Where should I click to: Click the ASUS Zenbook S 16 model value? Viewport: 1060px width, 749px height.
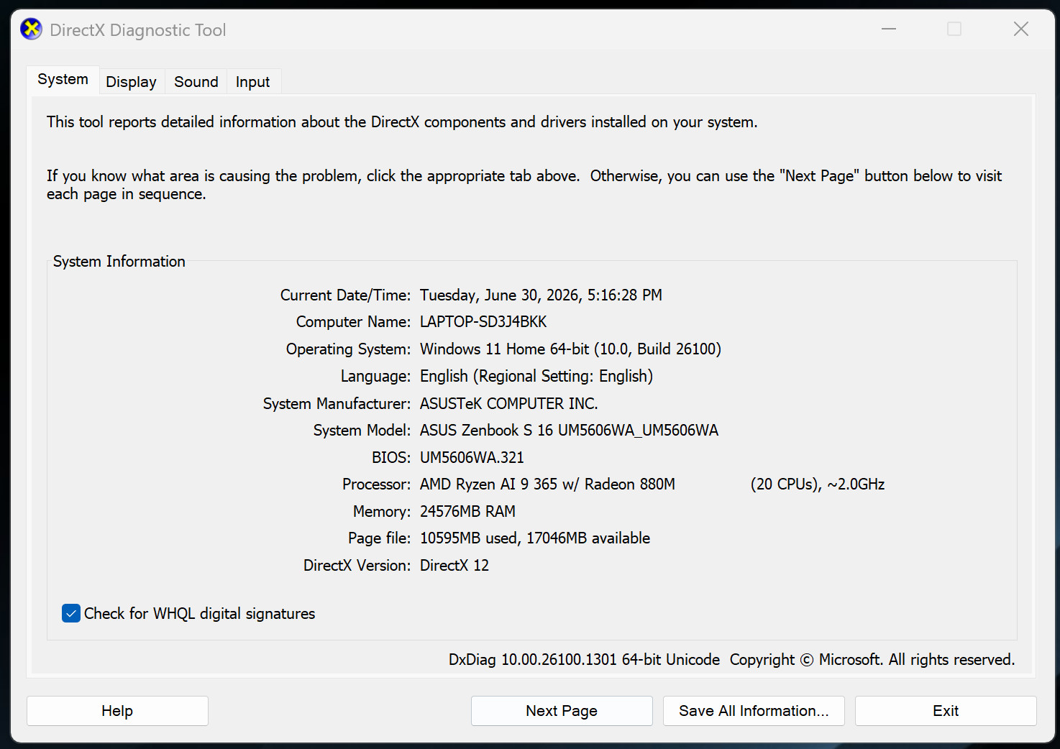point(569,431)
